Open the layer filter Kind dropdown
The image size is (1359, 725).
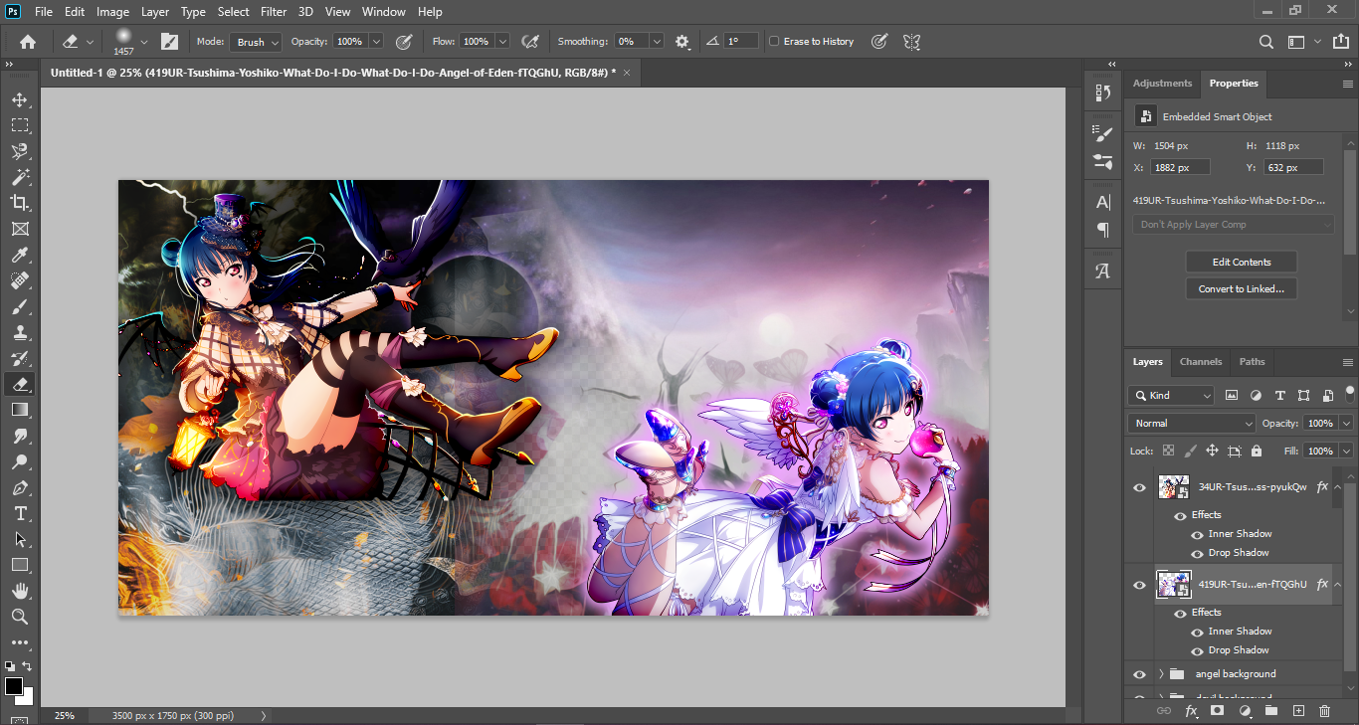[1171, 395]
